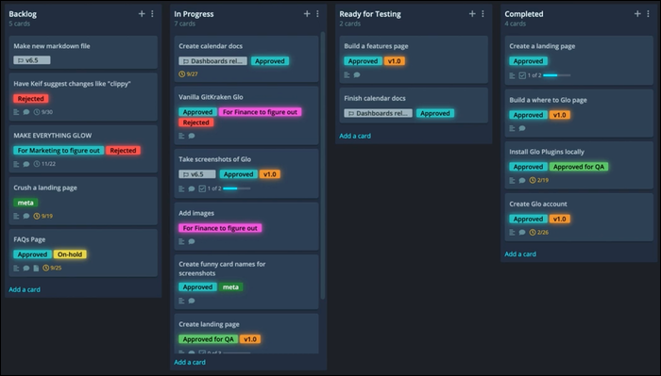Click comment icon on FAQs Page card

[26, 268]
